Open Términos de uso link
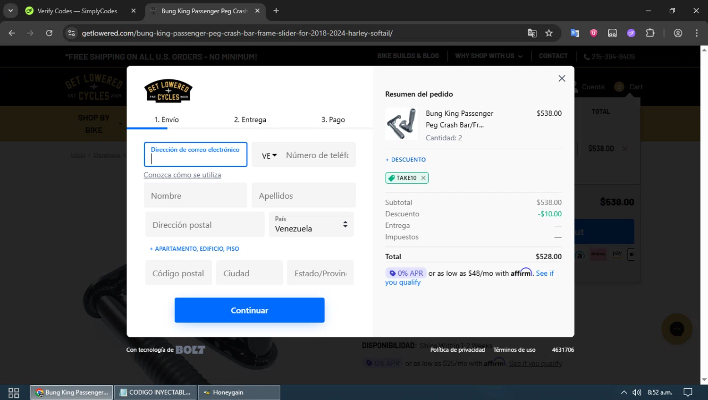 tap(514, 350)
